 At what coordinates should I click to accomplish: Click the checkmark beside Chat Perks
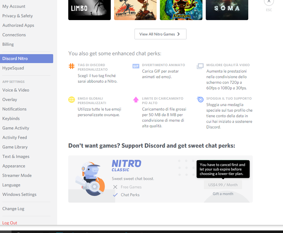click(115, 195)
